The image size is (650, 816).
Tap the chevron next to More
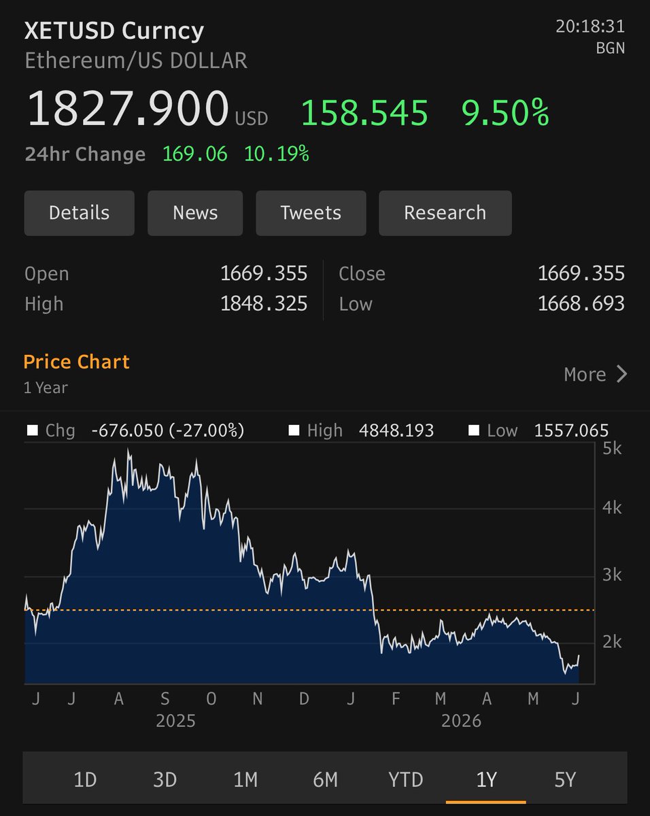coord(621,374)
